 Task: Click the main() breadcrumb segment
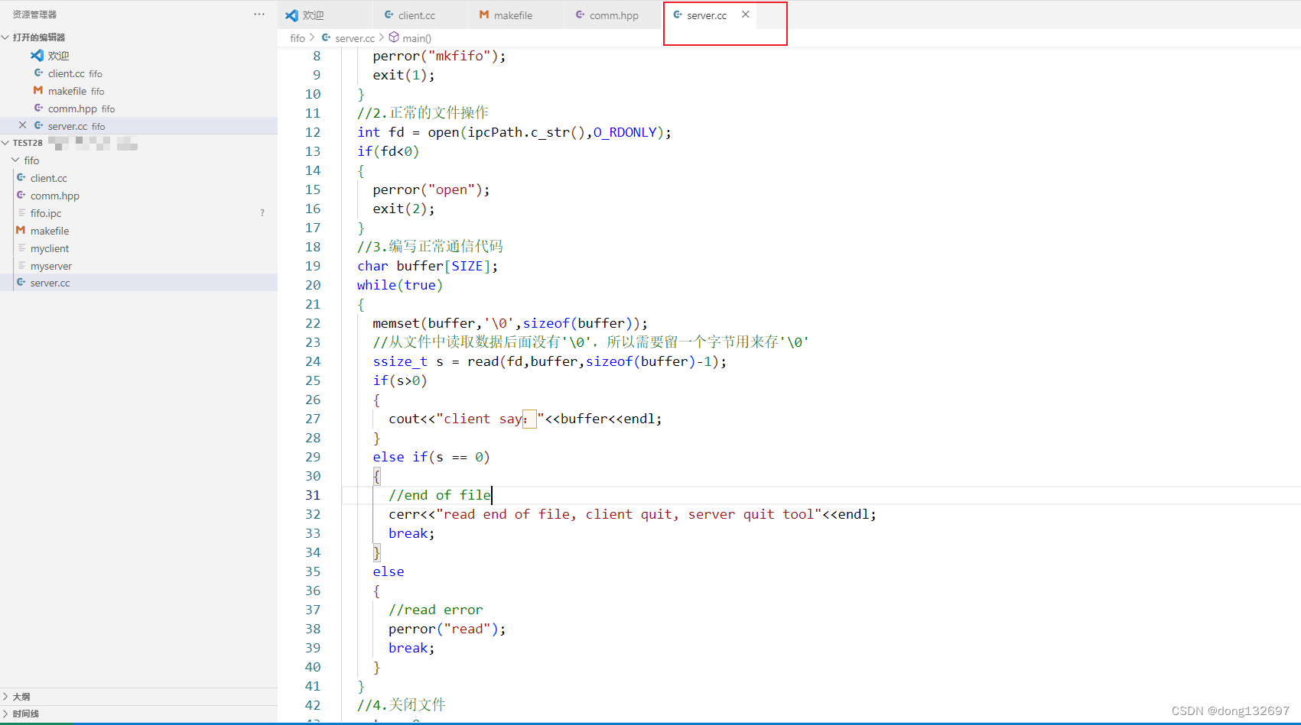tap(417, 38)
